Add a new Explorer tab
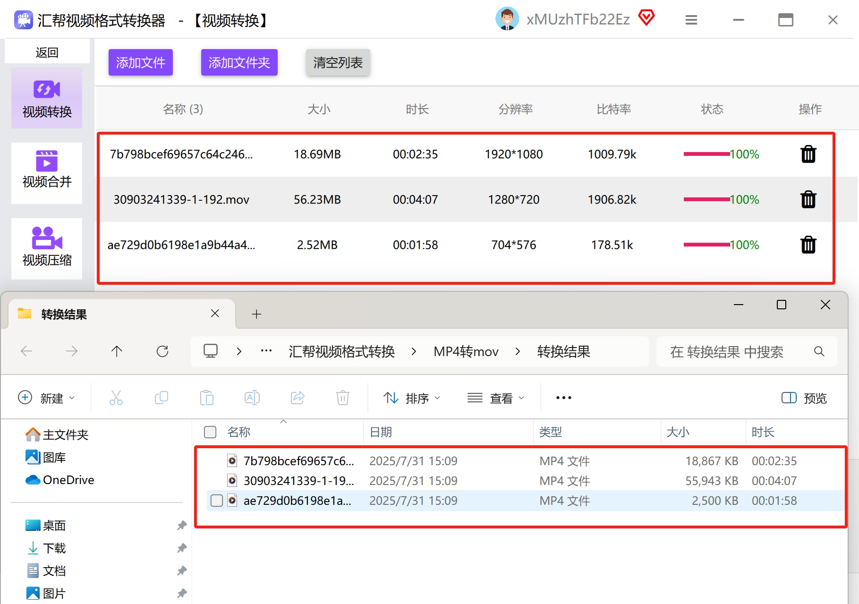Screen dimensions: 859x604 [256, 314]
